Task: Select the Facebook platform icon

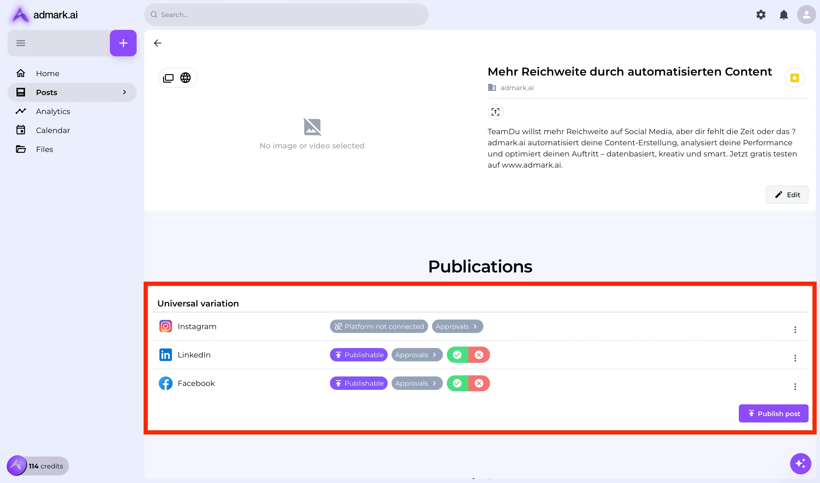Action: [x=165, y=383]
